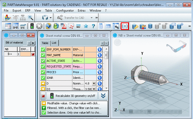
Task: Click right tab scroll arrow in Bill of material
Action: click(x=33, y=43)
